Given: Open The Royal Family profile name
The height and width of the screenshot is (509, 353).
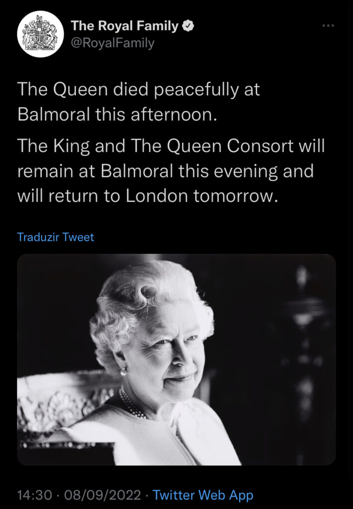Looking at the screenshot, I should 124,26.
